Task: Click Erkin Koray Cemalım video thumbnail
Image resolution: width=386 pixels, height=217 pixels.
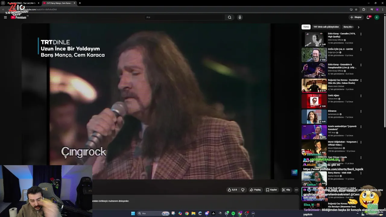Action: [x=314, y=39]
